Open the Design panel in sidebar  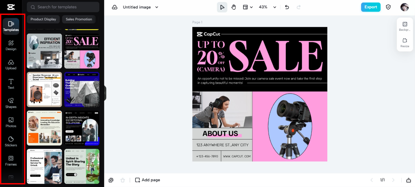[11, 45]
